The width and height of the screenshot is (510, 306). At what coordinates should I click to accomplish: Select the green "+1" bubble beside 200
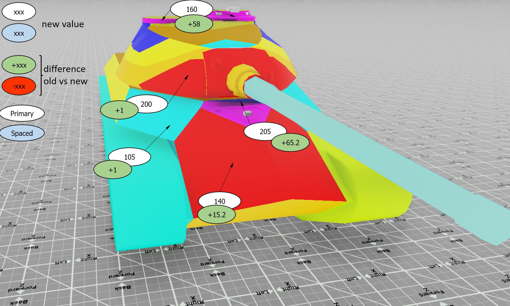point(119,110)
